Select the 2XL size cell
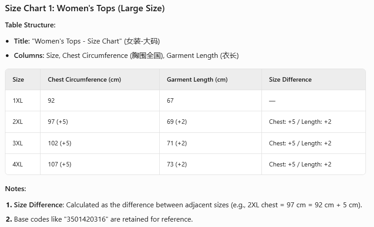The image size is (374, 227). point(18,122)
